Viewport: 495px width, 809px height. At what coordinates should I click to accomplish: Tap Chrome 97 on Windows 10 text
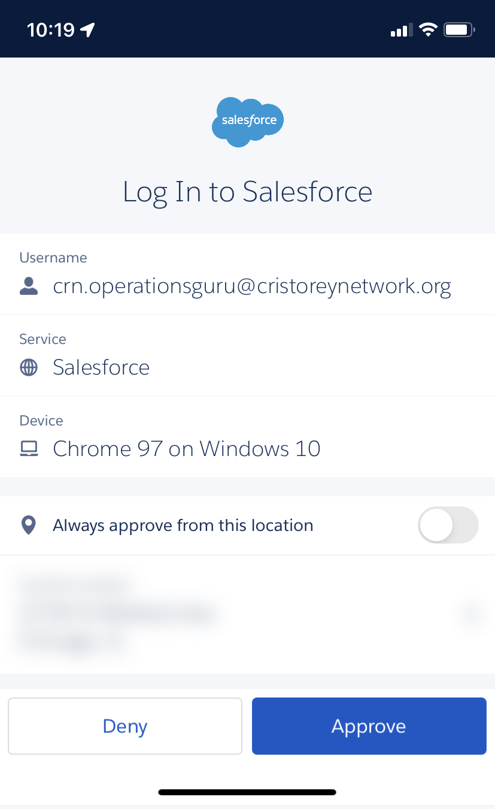[187, 448]
